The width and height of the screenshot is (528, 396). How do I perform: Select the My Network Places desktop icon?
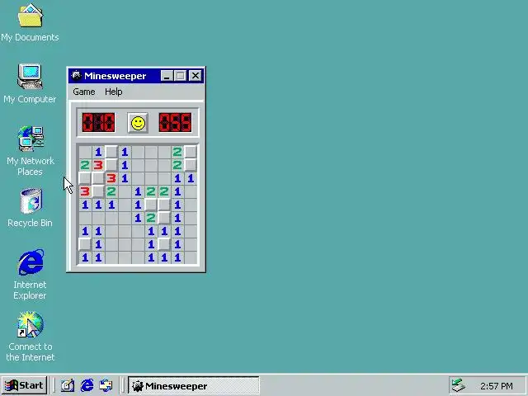[x=30, y=151]
